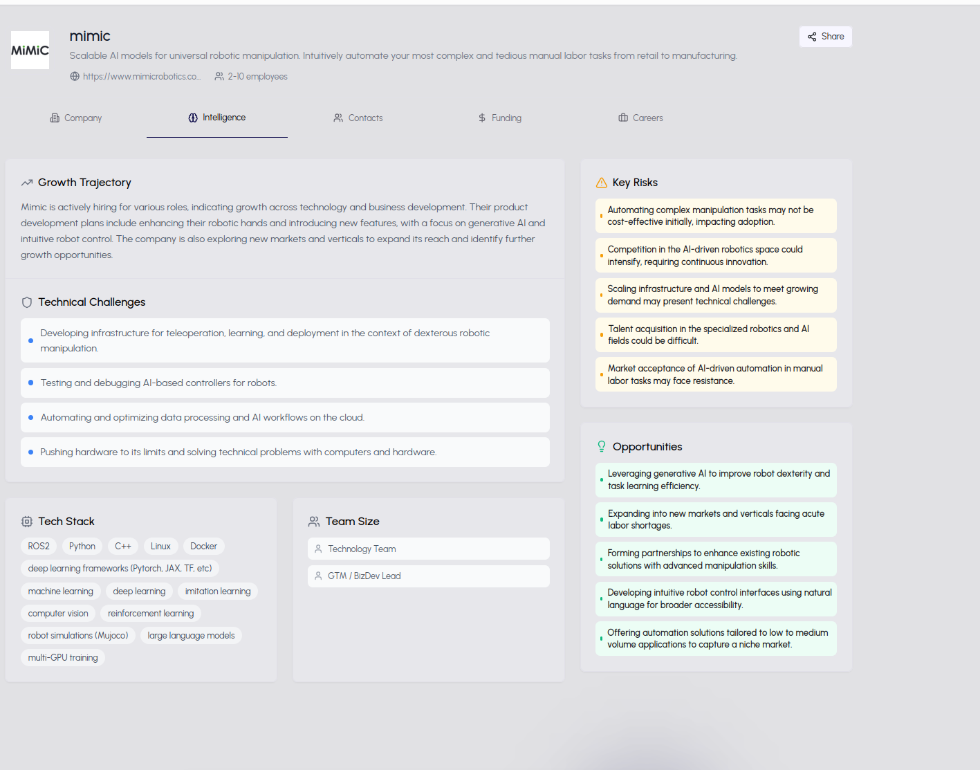Switch to the Funding tab
Screen dimensions: 980x770
coord(499,118)
